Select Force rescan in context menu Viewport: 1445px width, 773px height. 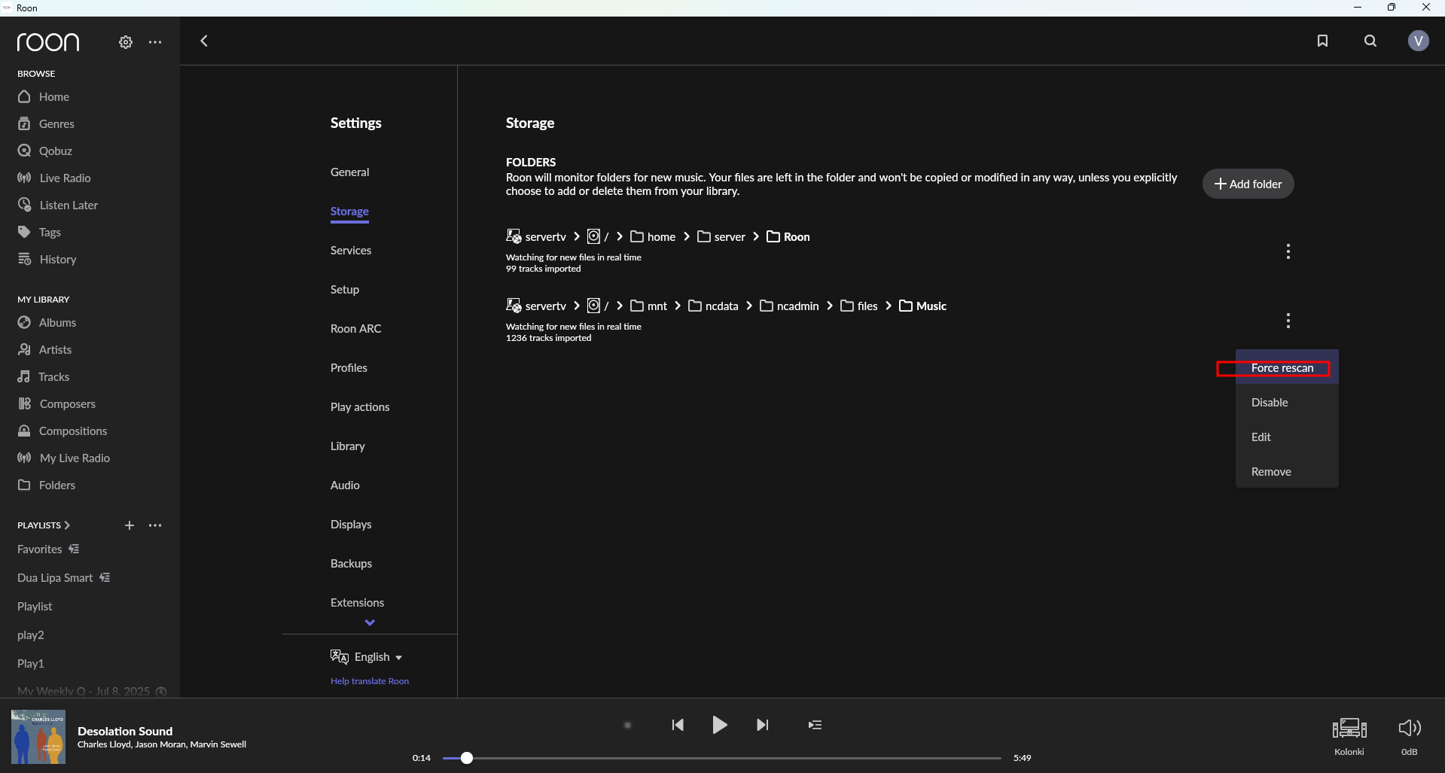point(1282,368)
